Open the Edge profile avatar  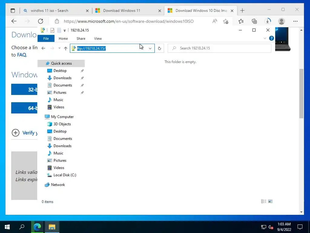(x=281, y=21)
